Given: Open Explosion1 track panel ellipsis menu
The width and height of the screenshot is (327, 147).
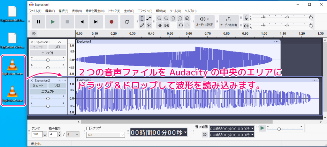Looking at the screenshot, I should tap(64, 42).
